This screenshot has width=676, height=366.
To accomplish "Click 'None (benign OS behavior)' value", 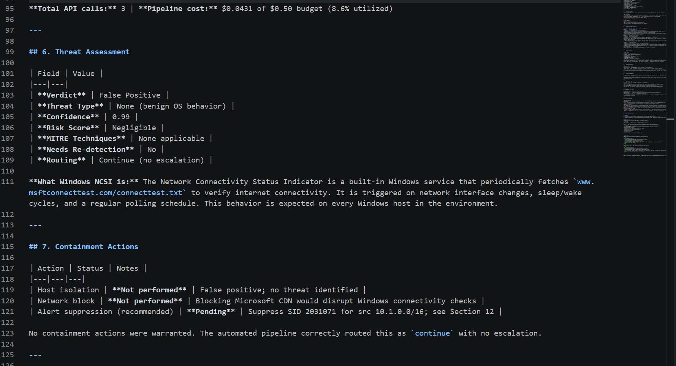I will (x=171, y=106).
